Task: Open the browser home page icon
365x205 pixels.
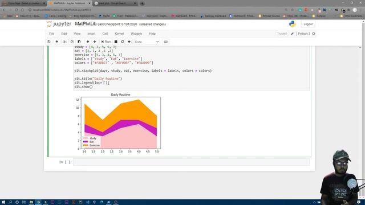Action: coord(22,10)
